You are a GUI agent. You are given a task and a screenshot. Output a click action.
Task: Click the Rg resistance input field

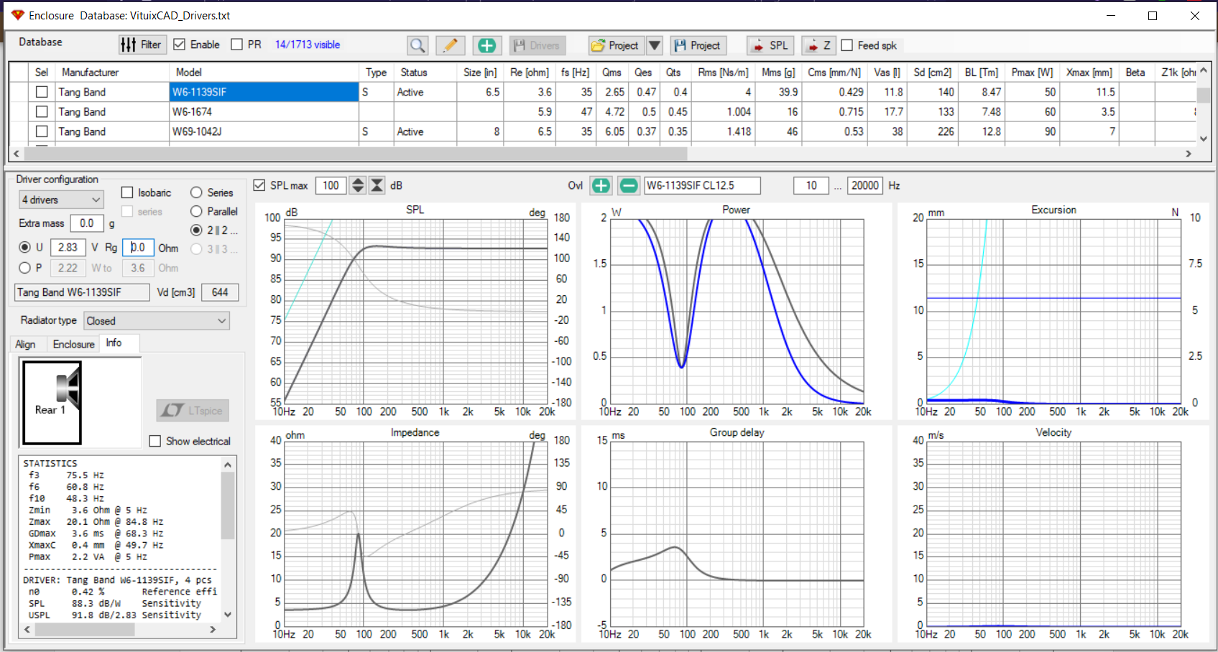click(138, 247)
